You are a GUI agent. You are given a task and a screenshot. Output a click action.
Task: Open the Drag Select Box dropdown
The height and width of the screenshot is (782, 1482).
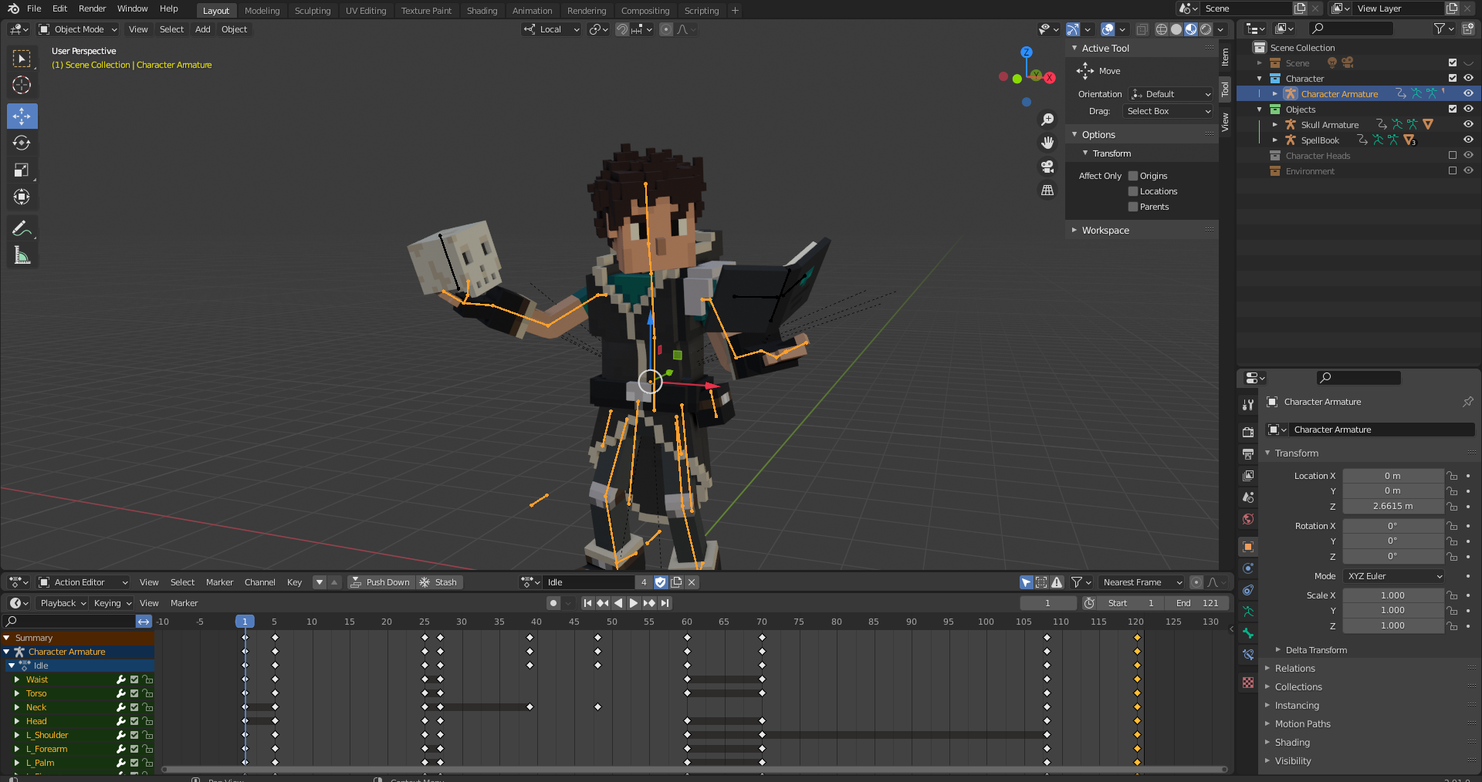point(1168,111)
